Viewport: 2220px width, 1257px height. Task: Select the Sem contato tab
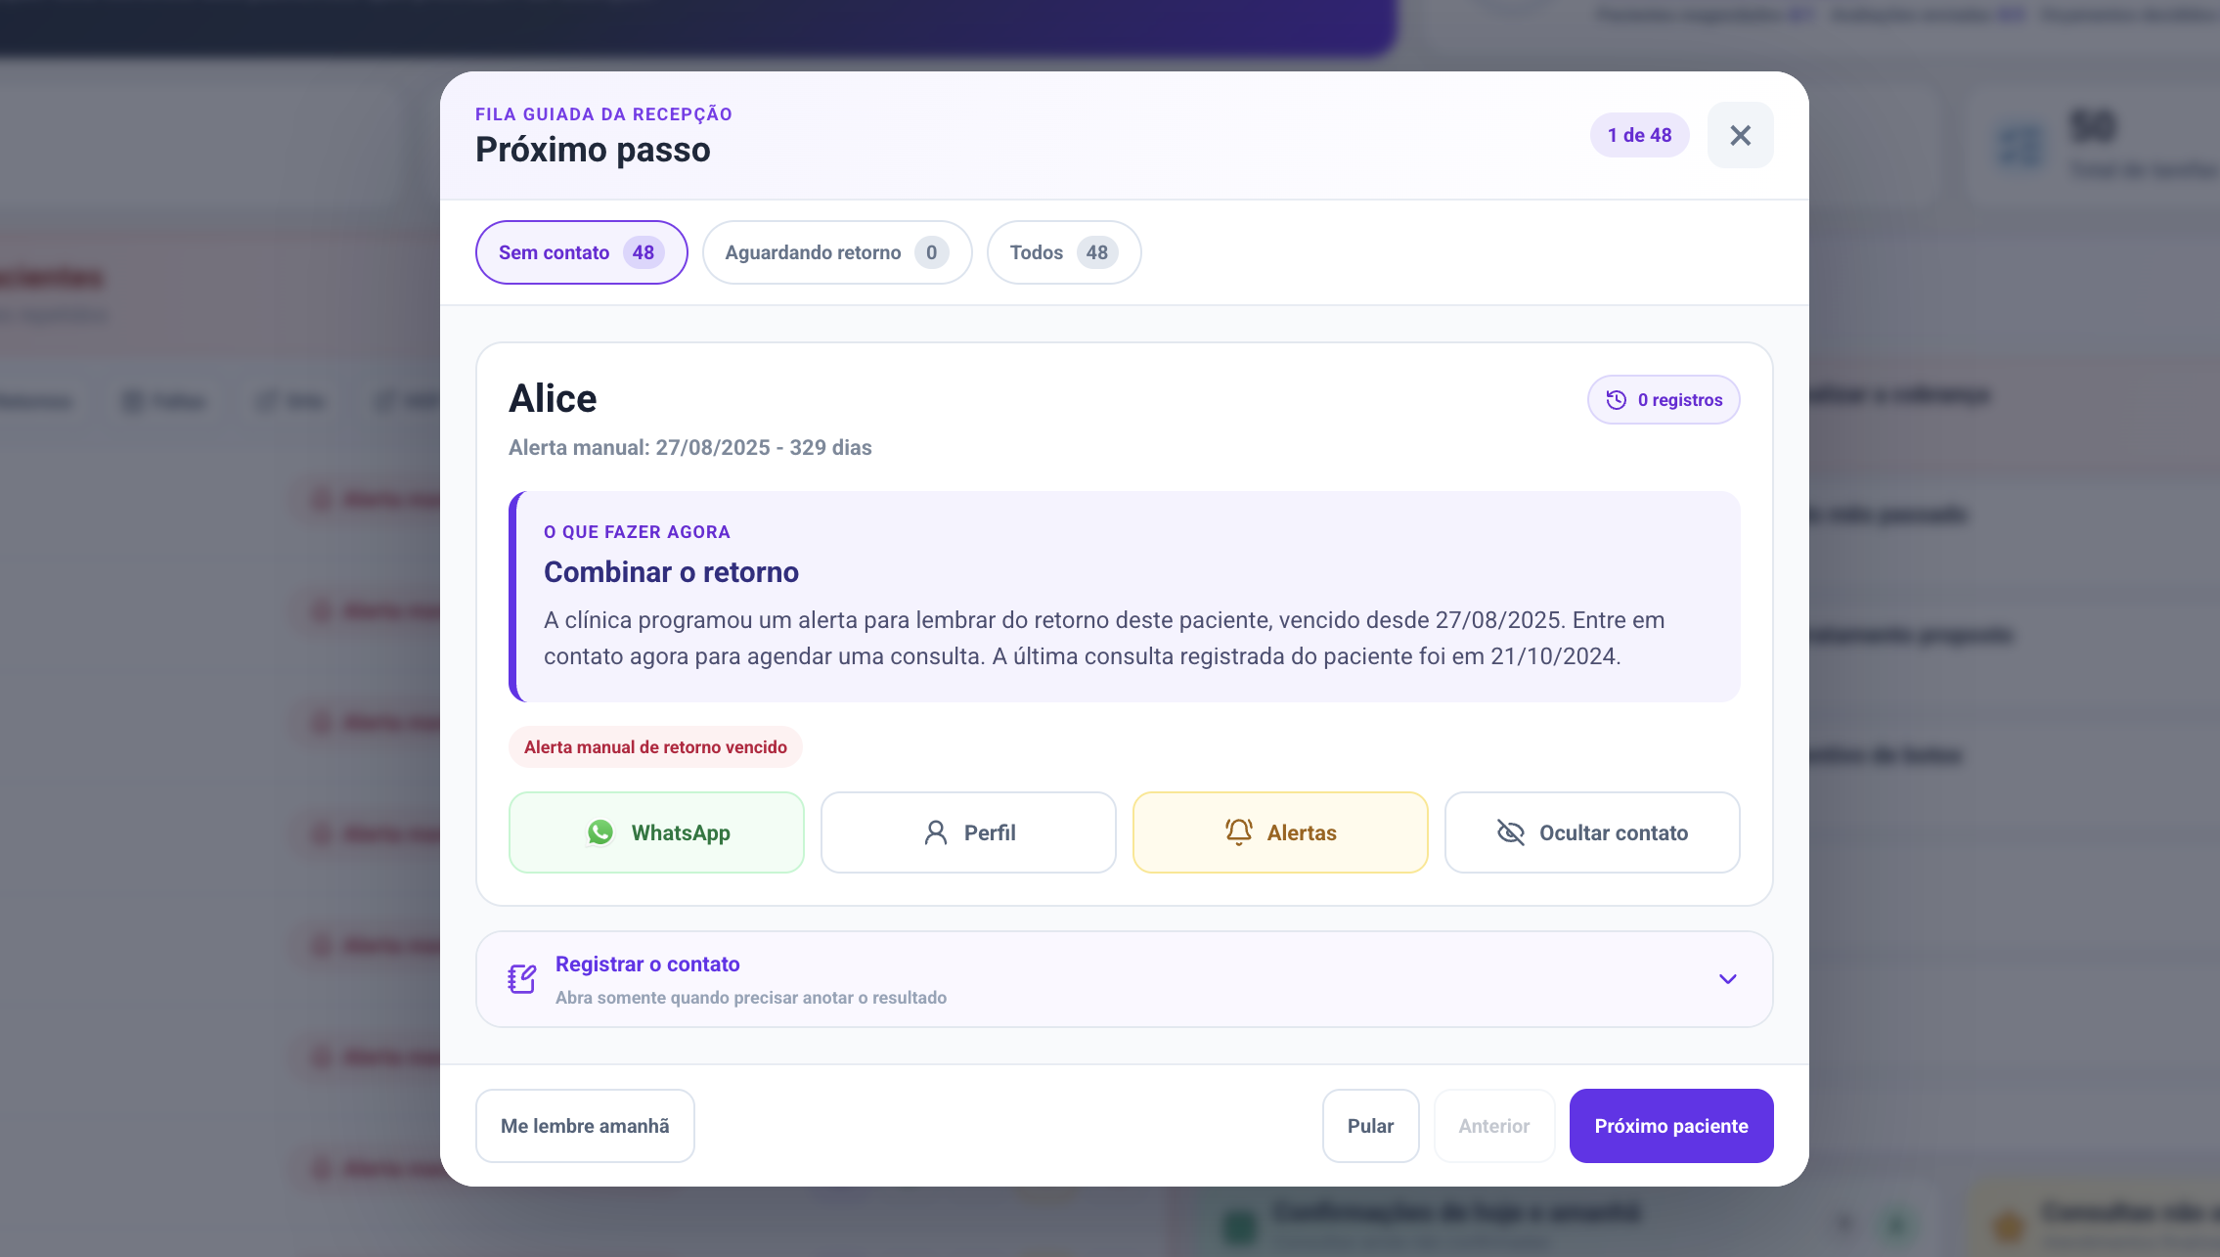pos(581,252)
